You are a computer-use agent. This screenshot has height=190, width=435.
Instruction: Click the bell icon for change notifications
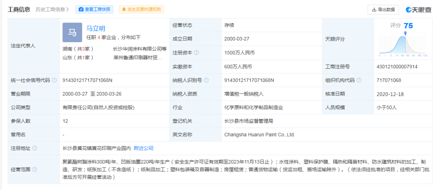[x=124, y=9]
